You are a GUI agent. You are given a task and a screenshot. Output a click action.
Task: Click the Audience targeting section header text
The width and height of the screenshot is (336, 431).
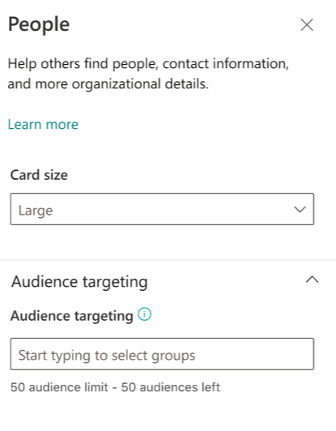[79, 282]
